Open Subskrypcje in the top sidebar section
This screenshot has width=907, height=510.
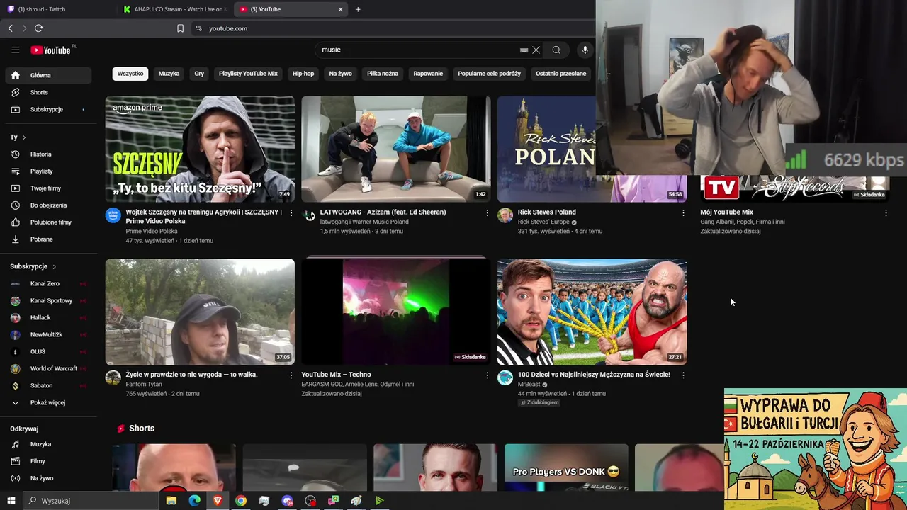(48, 109)
